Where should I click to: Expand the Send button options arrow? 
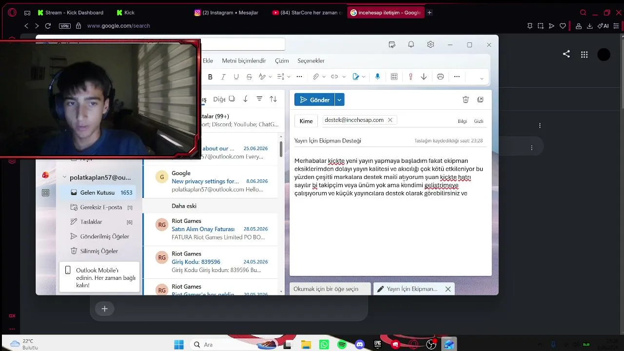tap(340, 99)
